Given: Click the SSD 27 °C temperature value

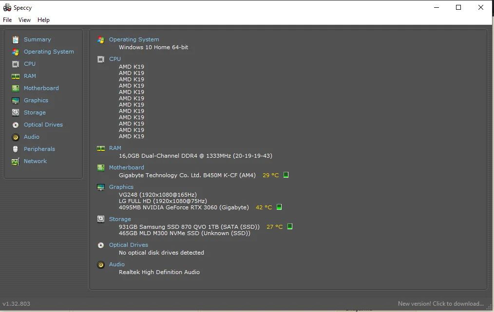Looking at the screenshot, I should tap(274, 227).
